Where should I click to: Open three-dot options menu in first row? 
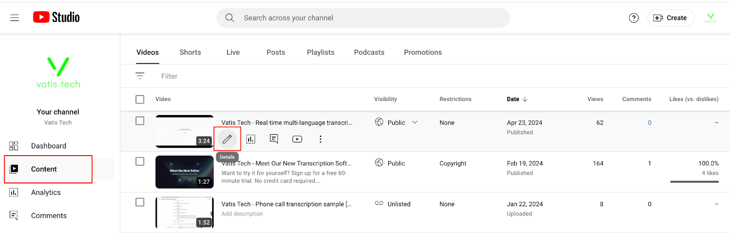(320, 139)
